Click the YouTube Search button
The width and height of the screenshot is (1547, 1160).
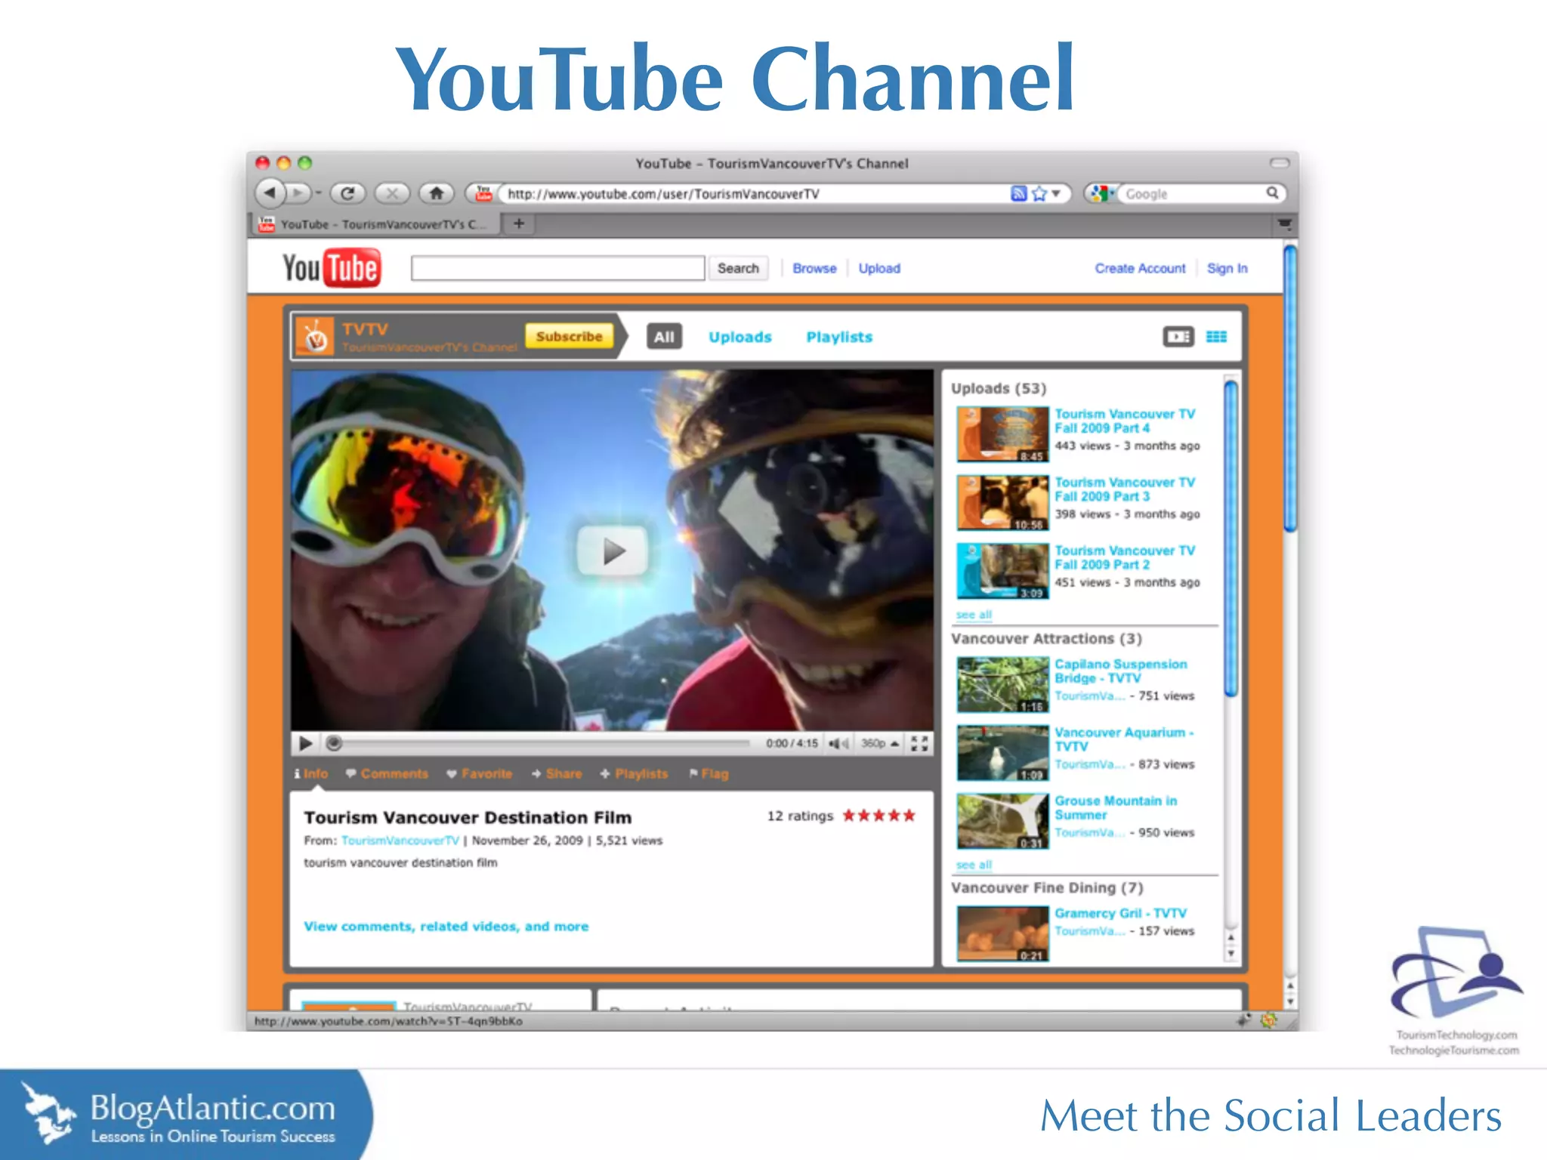pyautogui.click(x=738, y=268)
